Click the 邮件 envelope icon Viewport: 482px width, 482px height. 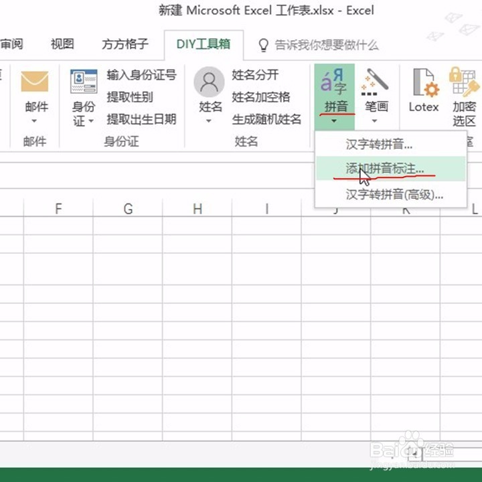point(34,82)
